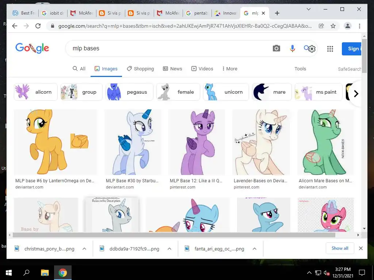Open network tray icon
The image size is (374, 280).
[318, 273]
